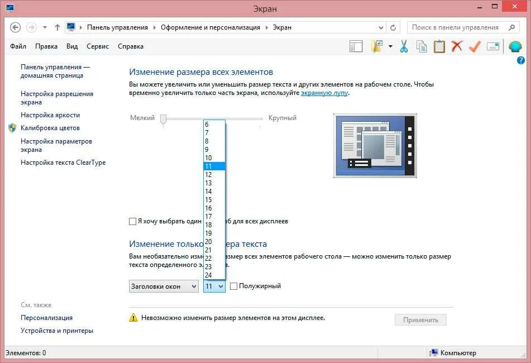Open the Заголовки окон element dropdown

[164, 286]
